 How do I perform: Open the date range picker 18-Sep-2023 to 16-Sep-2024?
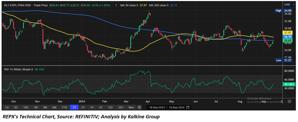169,108
